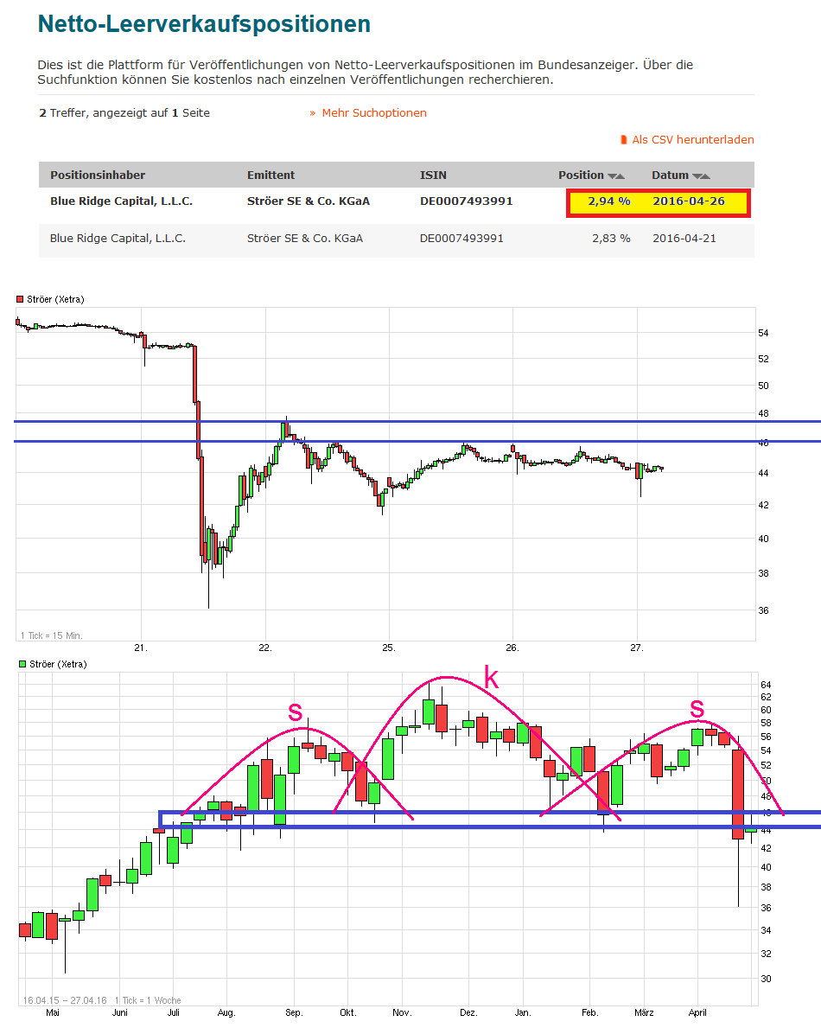821x1034 pixels.
Task: Expand Mehr Suchoptionen
Action: (373, 112)
